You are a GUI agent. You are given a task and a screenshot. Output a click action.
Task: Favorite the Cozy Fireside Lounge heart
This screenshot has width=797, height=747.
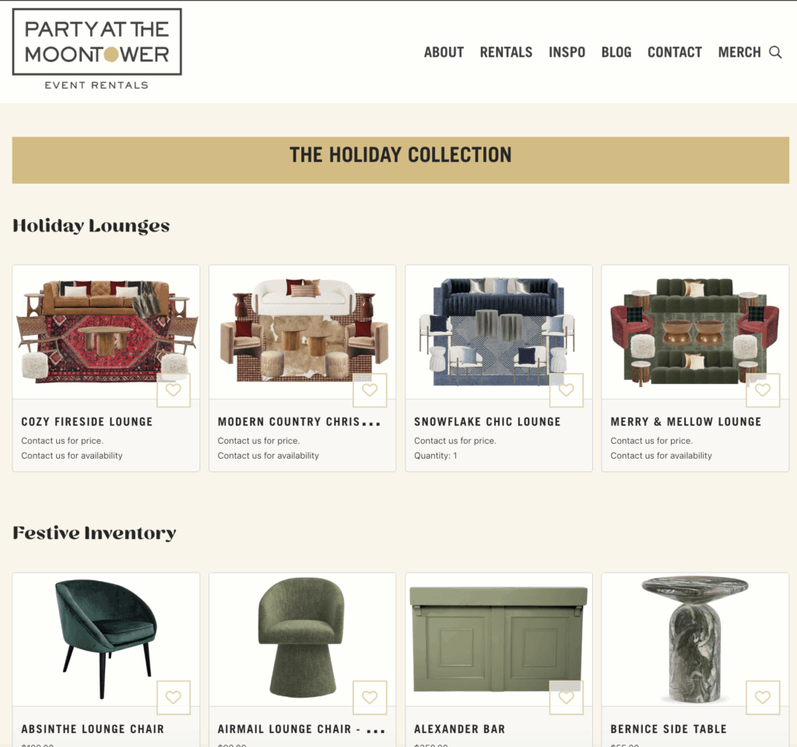click(174, 390)
